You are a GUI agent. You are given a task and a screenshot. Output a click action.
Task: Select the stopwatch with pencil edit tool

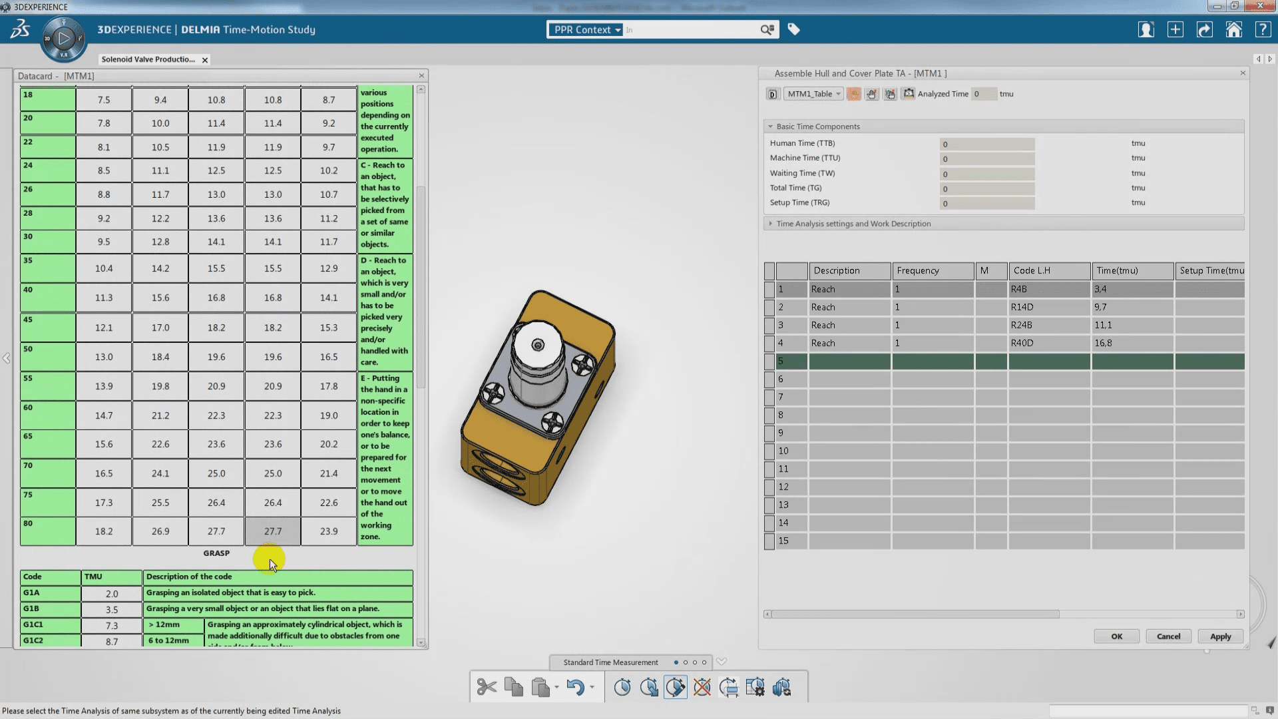coord(675,687)
